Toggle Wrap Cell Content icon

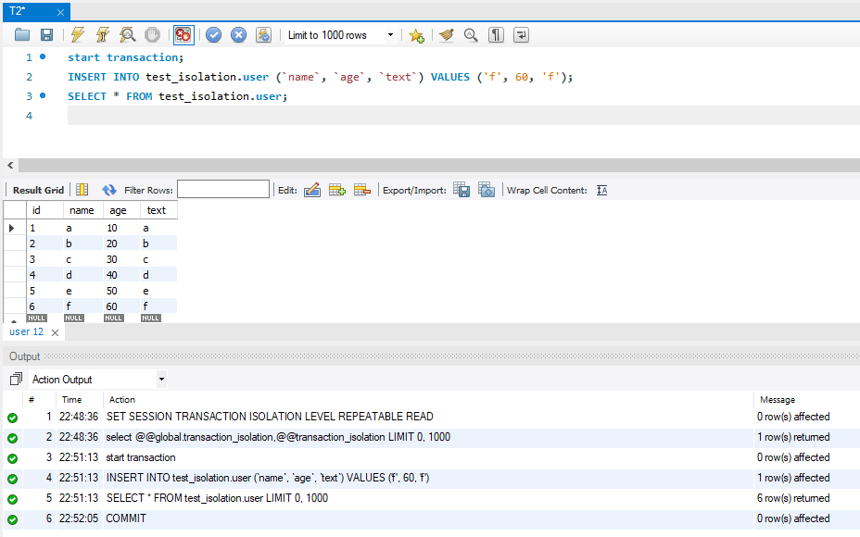pos(601,190)
